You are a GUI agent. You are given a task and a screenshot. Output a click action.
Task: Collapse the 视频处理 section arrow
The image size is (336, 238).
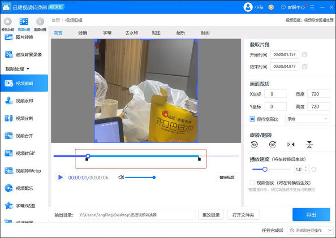28,69
